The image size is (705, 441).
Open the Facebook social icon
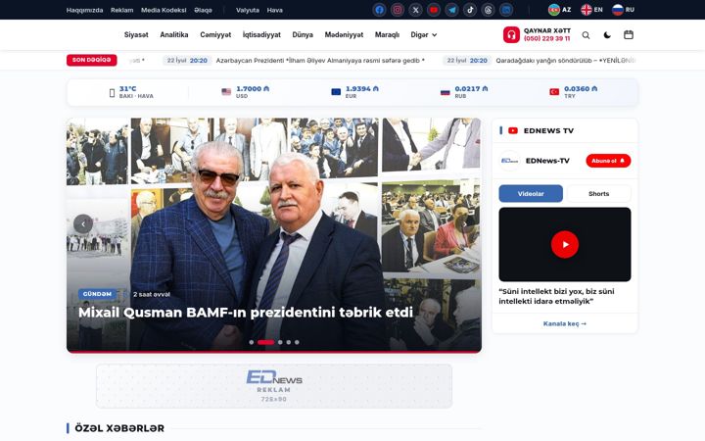coord(379,10)
